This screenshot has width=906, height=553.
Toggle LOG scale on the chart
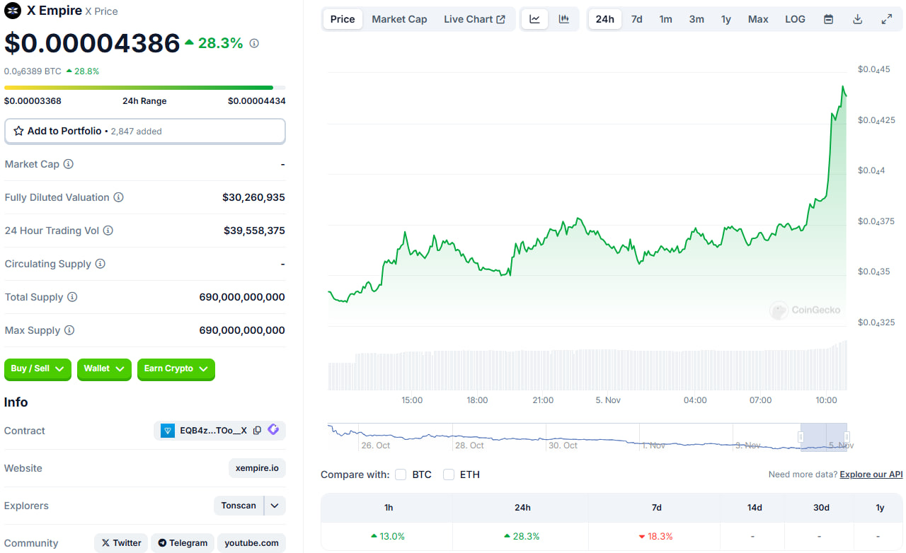795,19
